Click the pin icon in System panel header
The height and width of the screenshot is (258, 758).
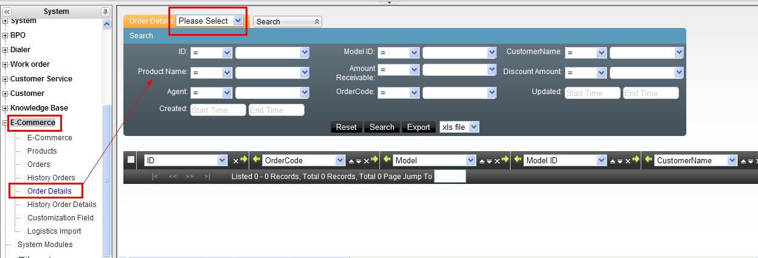pos(105,12)
